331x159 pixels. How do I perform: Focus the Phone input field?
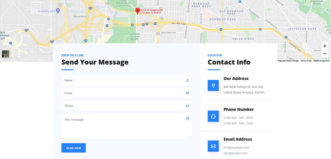point(126,106)
